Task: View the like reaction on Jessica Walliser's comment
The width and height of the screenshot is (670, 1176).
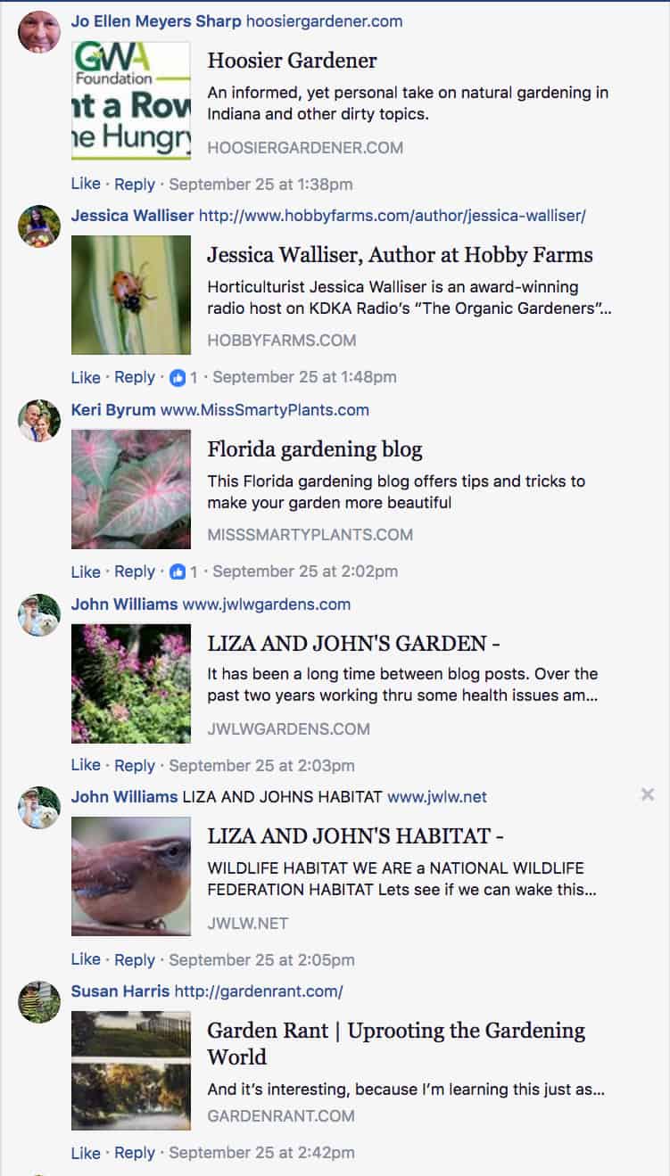Action: (183, 377)
